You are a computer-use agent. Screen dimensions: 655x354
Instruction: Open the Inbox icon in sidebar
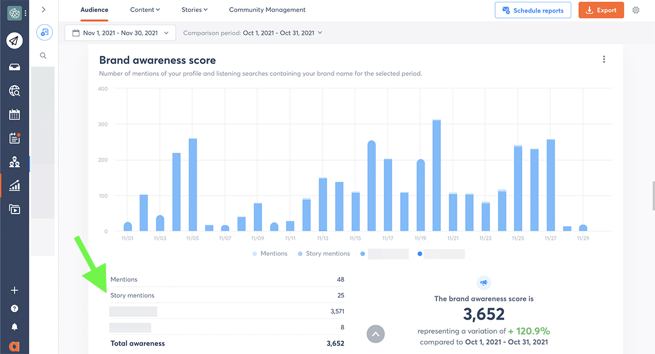15,67
